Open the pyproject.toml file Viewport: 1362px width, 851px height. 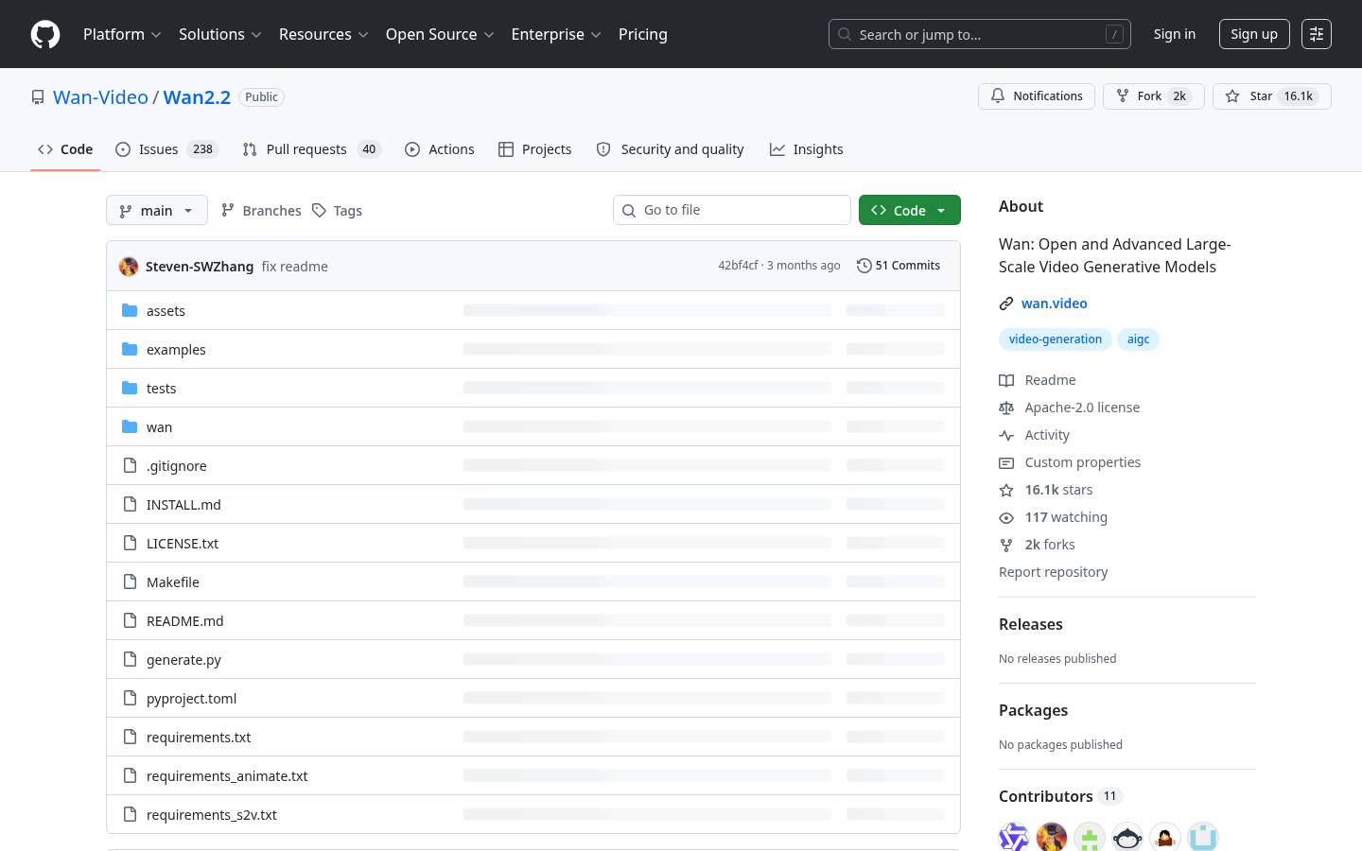point(191,699)
